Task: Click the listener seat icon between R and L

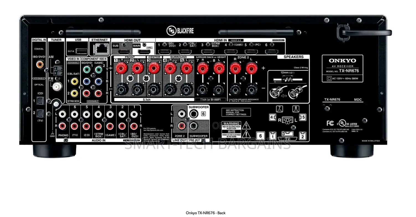Action: pyautogui.click(x=288, y=120)
